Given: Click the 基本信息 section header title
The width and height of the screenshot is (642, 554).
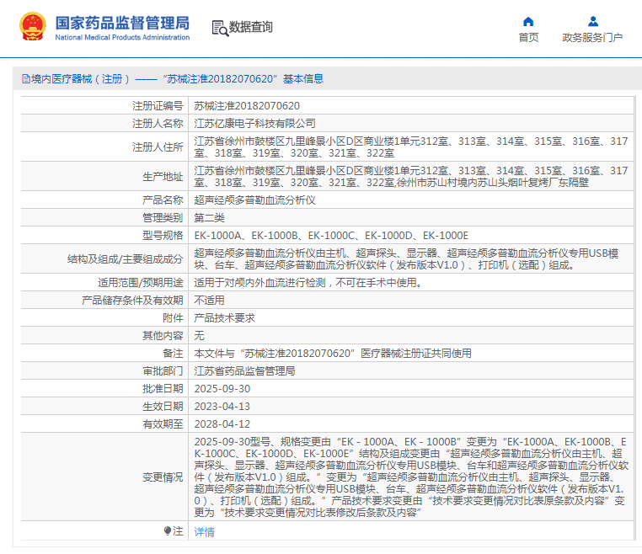Looking at the screenshot, I should pyautogui.click(x=302, y=79).
